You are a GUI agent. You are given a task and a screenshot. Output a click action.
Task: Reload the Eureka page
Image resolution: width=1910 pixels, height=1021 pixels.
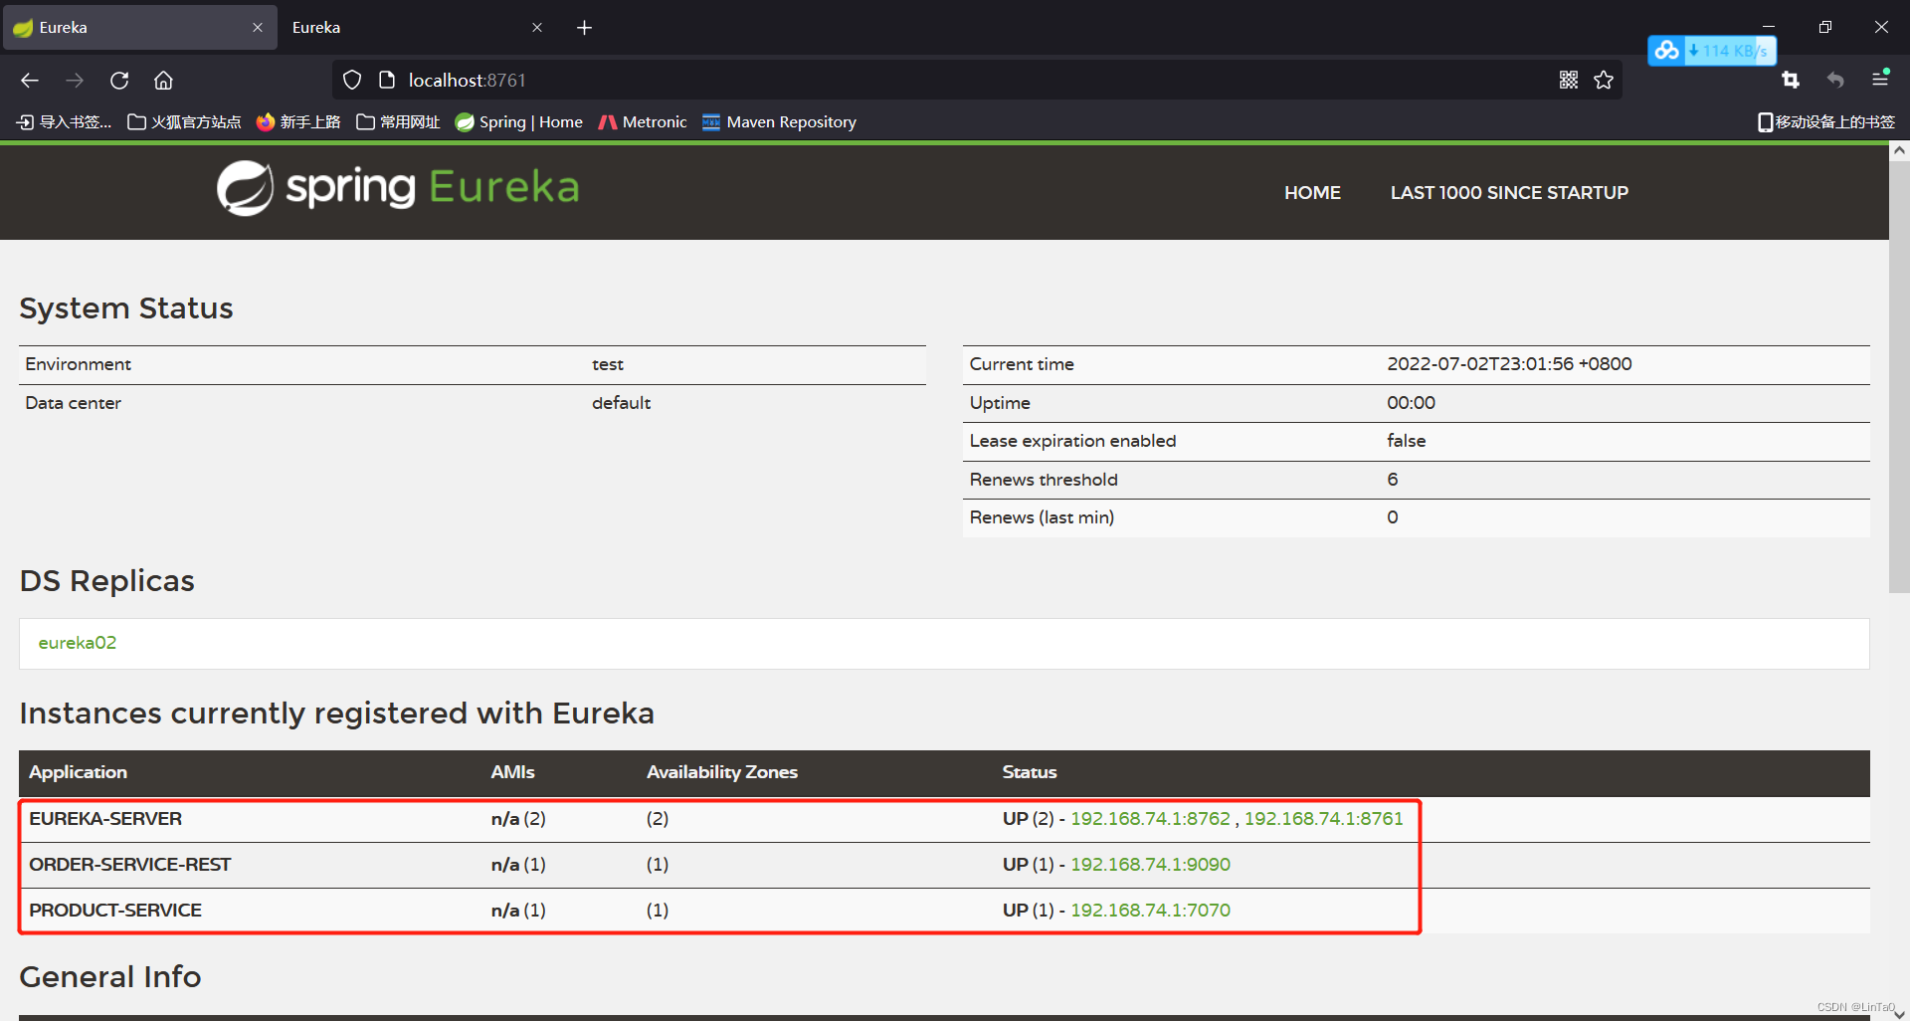click(x=119, y=81)
